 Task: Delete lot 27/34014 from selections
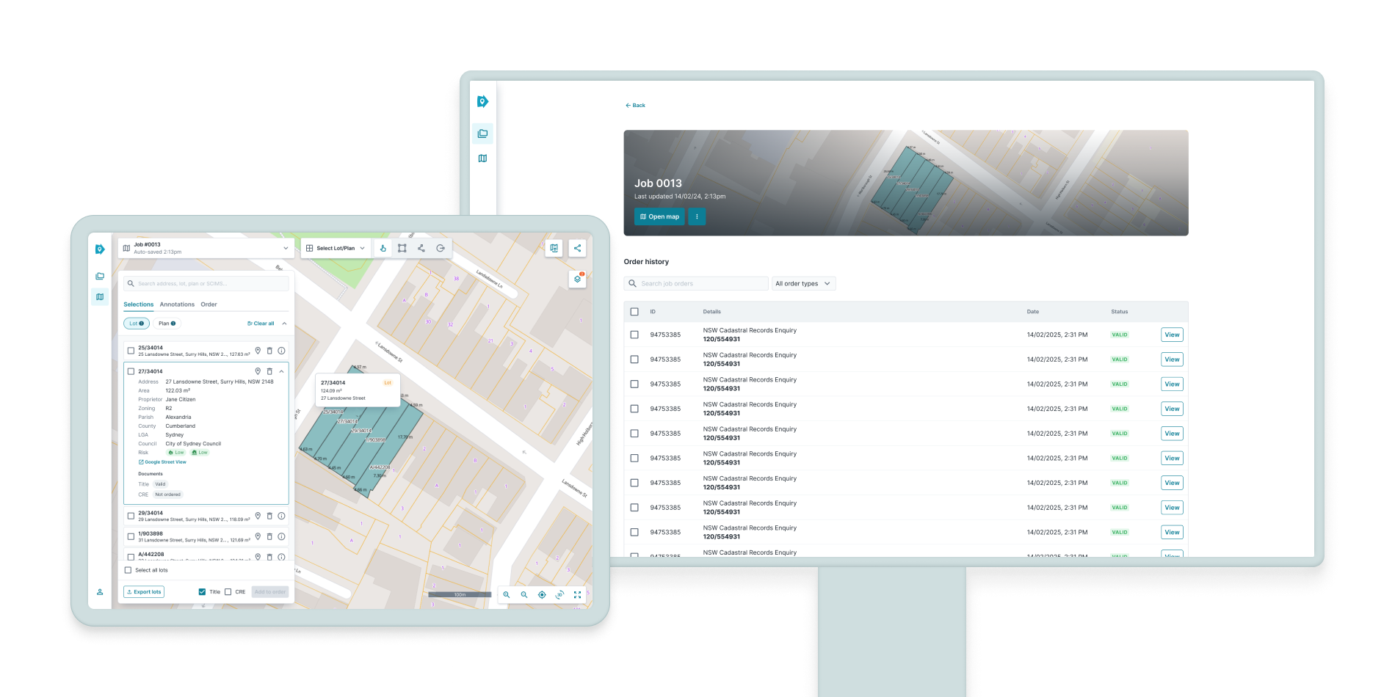(x=269, y=371)
